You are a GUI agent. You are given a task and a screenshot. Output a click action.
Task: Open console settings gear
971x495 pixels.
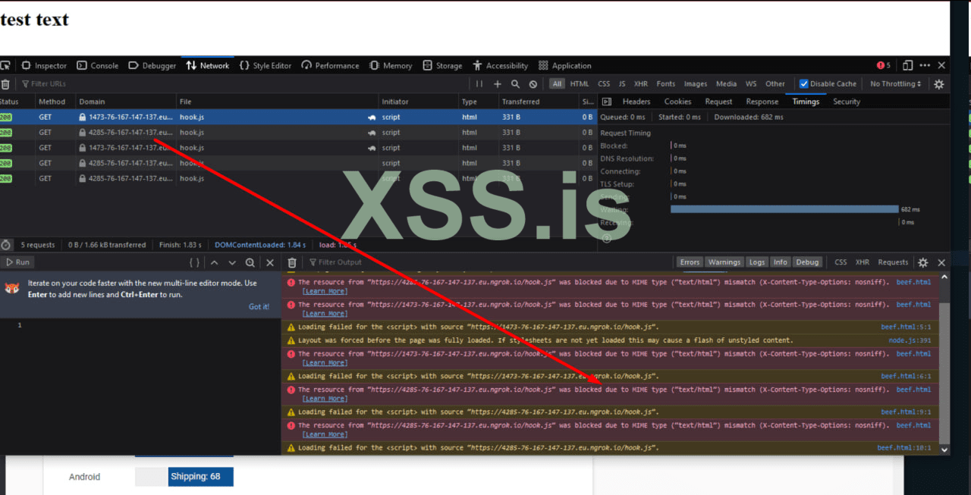923,262
